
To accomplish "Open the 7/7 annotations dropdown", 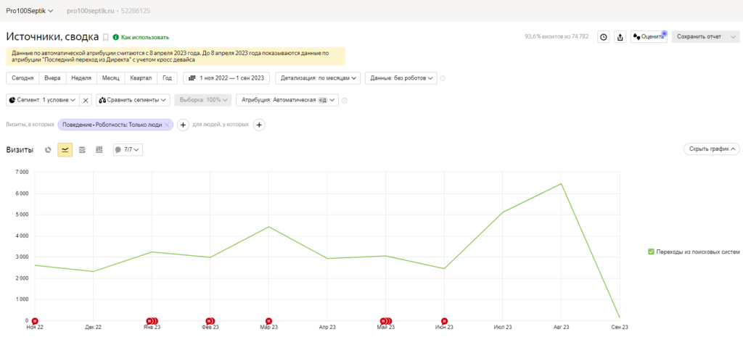I will pos(128,149).
